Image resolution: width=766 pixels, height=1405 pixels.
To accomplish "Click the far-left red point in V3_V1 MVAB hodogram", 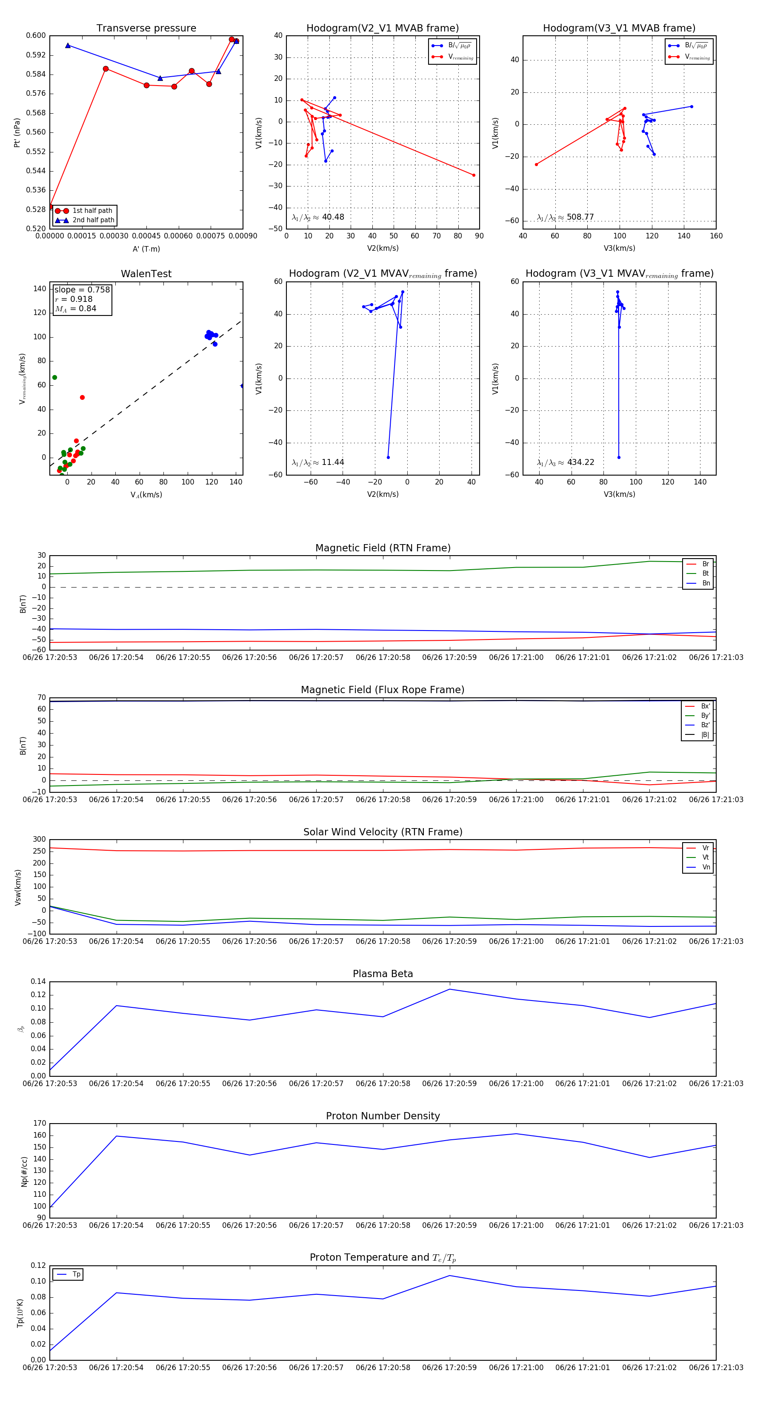I will pyautogui.click(x=536, y=164).
